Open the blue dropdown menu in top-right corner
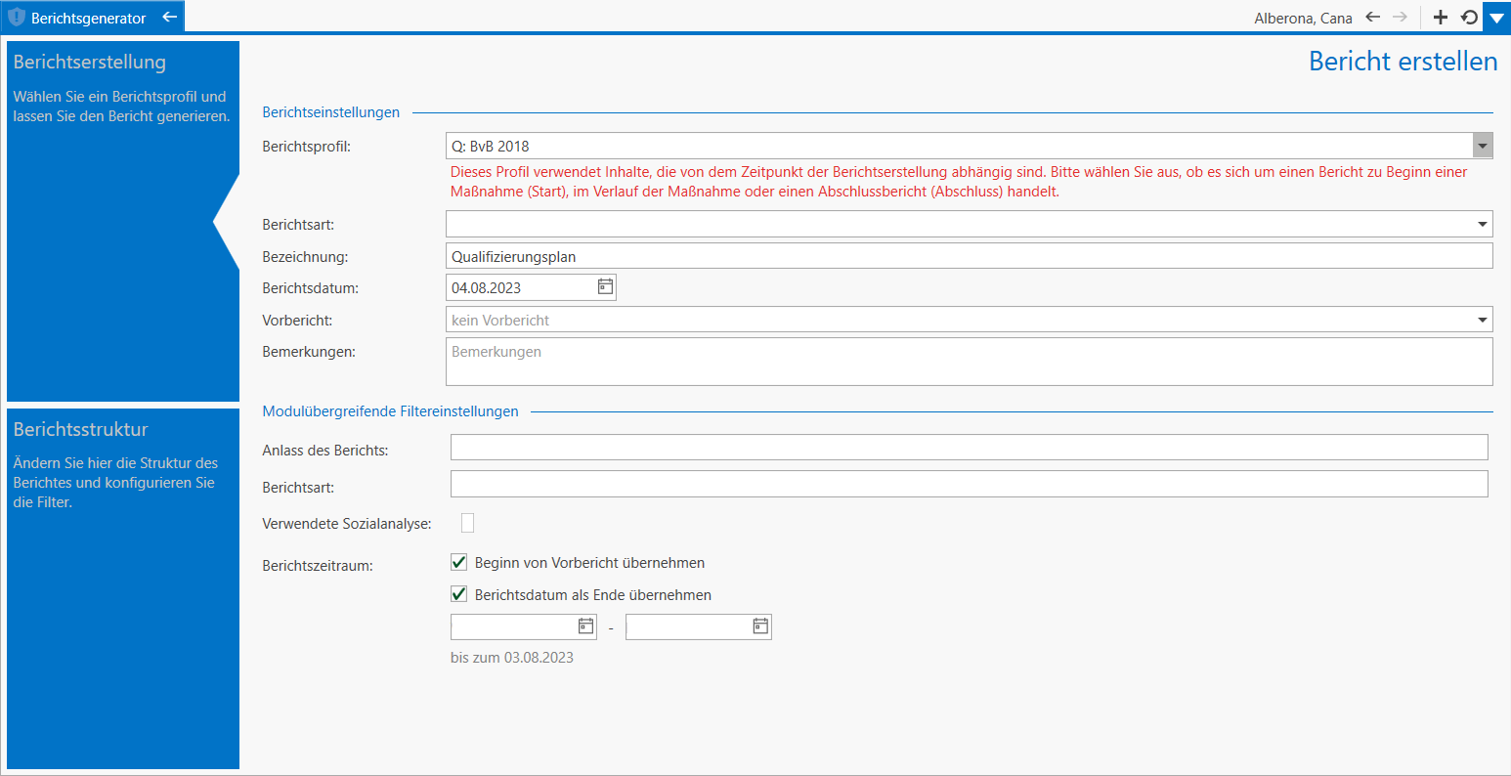 click(x=1496, y=18)
